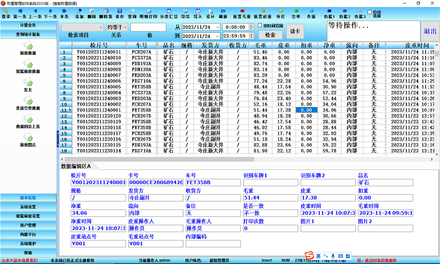Viewport: 440px width, 264px height.
Task: Click the 功能1 toolbar icon
Action: 329,14
